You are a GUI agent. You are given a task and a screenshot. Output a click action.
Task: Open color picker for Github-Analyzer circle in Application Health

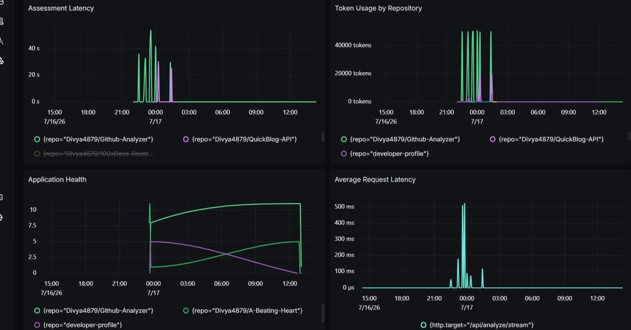pos(37,311)
